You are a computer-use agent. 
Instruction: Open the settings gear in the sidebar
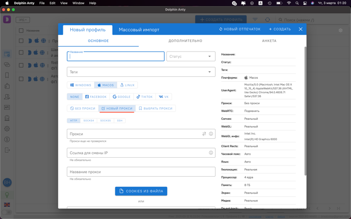7,128
